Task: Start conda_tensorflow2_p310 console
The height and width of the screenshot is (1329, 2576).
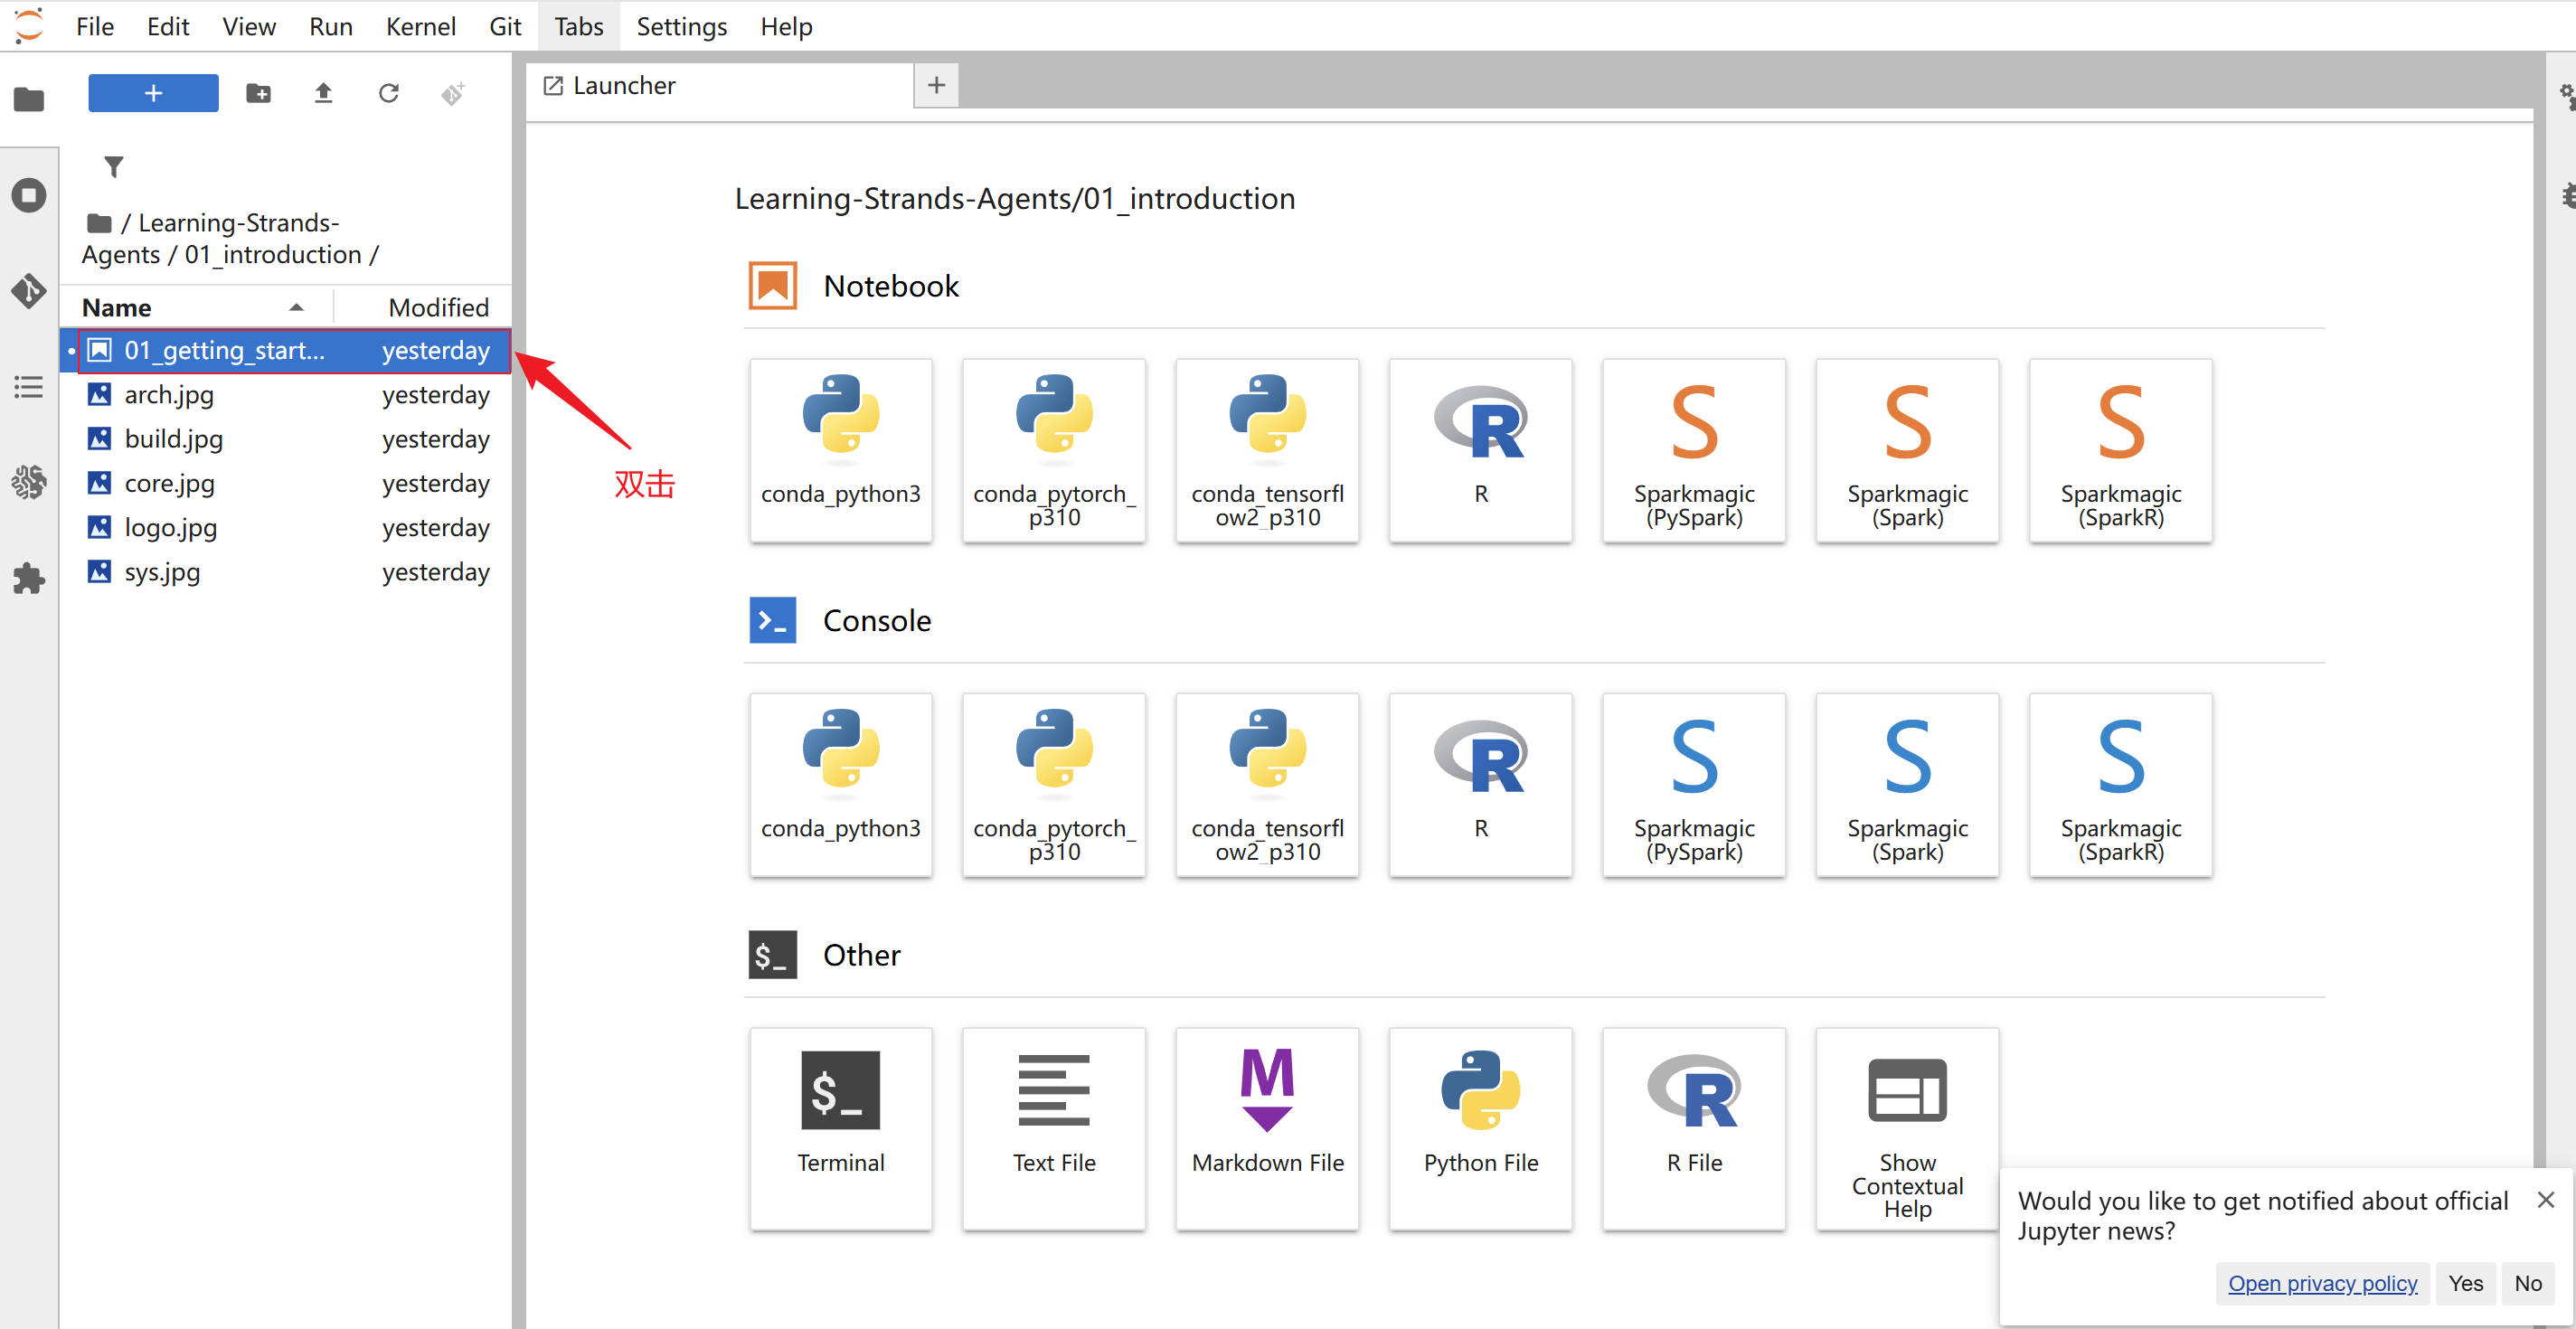Action: point(1267,785)
